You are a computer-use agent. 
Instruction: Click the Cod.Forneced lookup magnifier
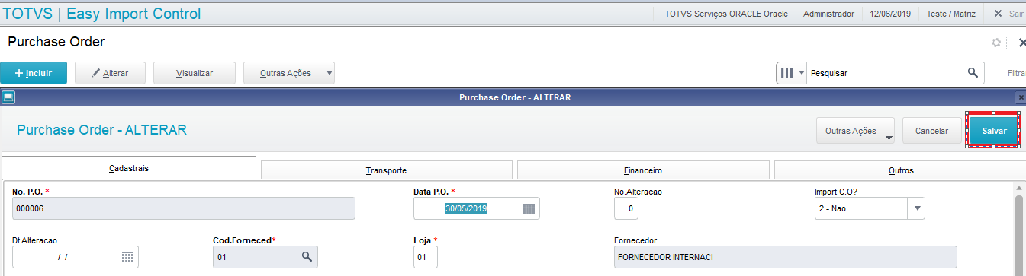coord(307,257)
